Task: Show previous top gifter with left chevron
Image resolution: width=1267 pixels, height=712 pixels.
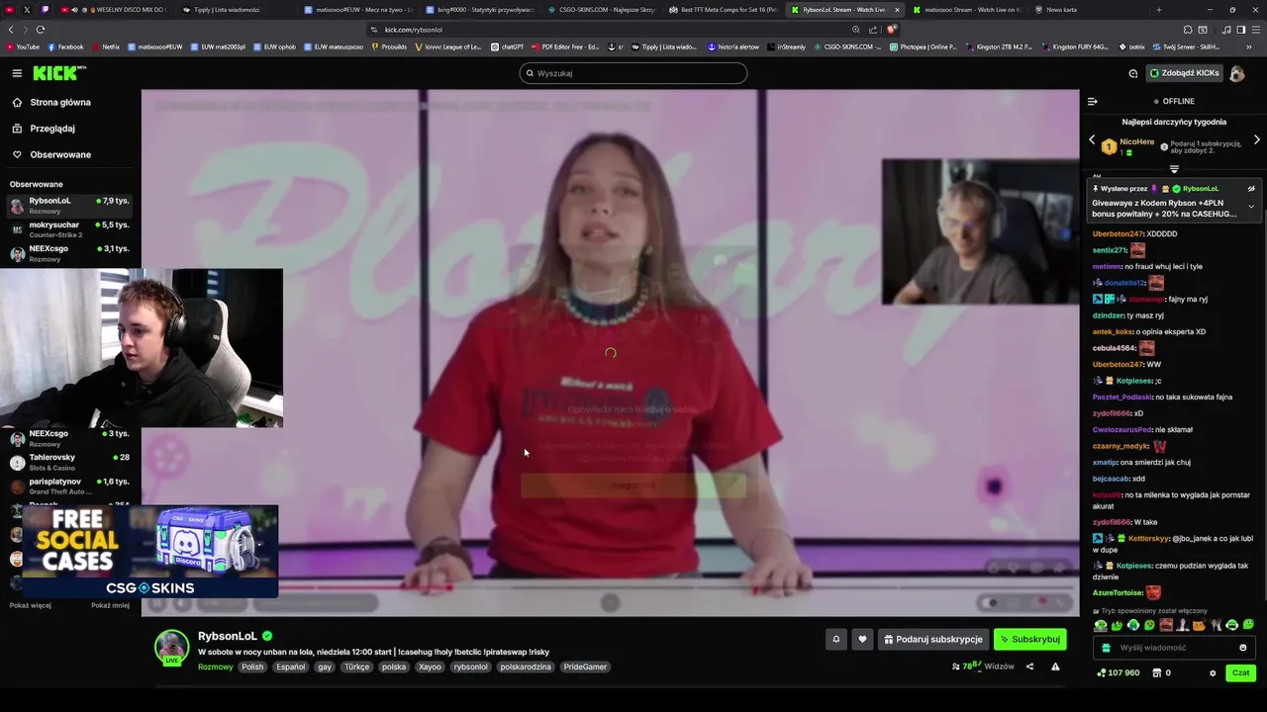Action: click(x=1092, y=139)
